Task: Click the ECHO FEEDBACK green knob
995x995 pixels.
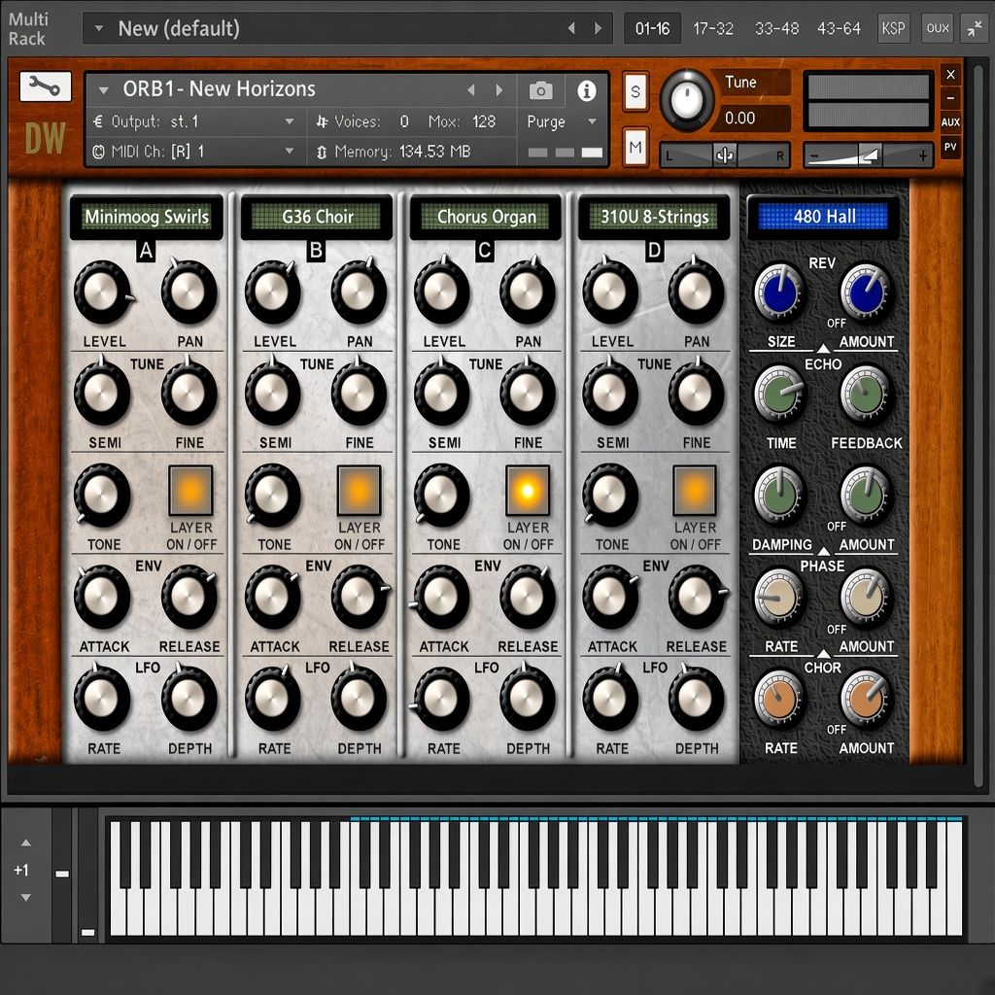Action: (864, 395)
